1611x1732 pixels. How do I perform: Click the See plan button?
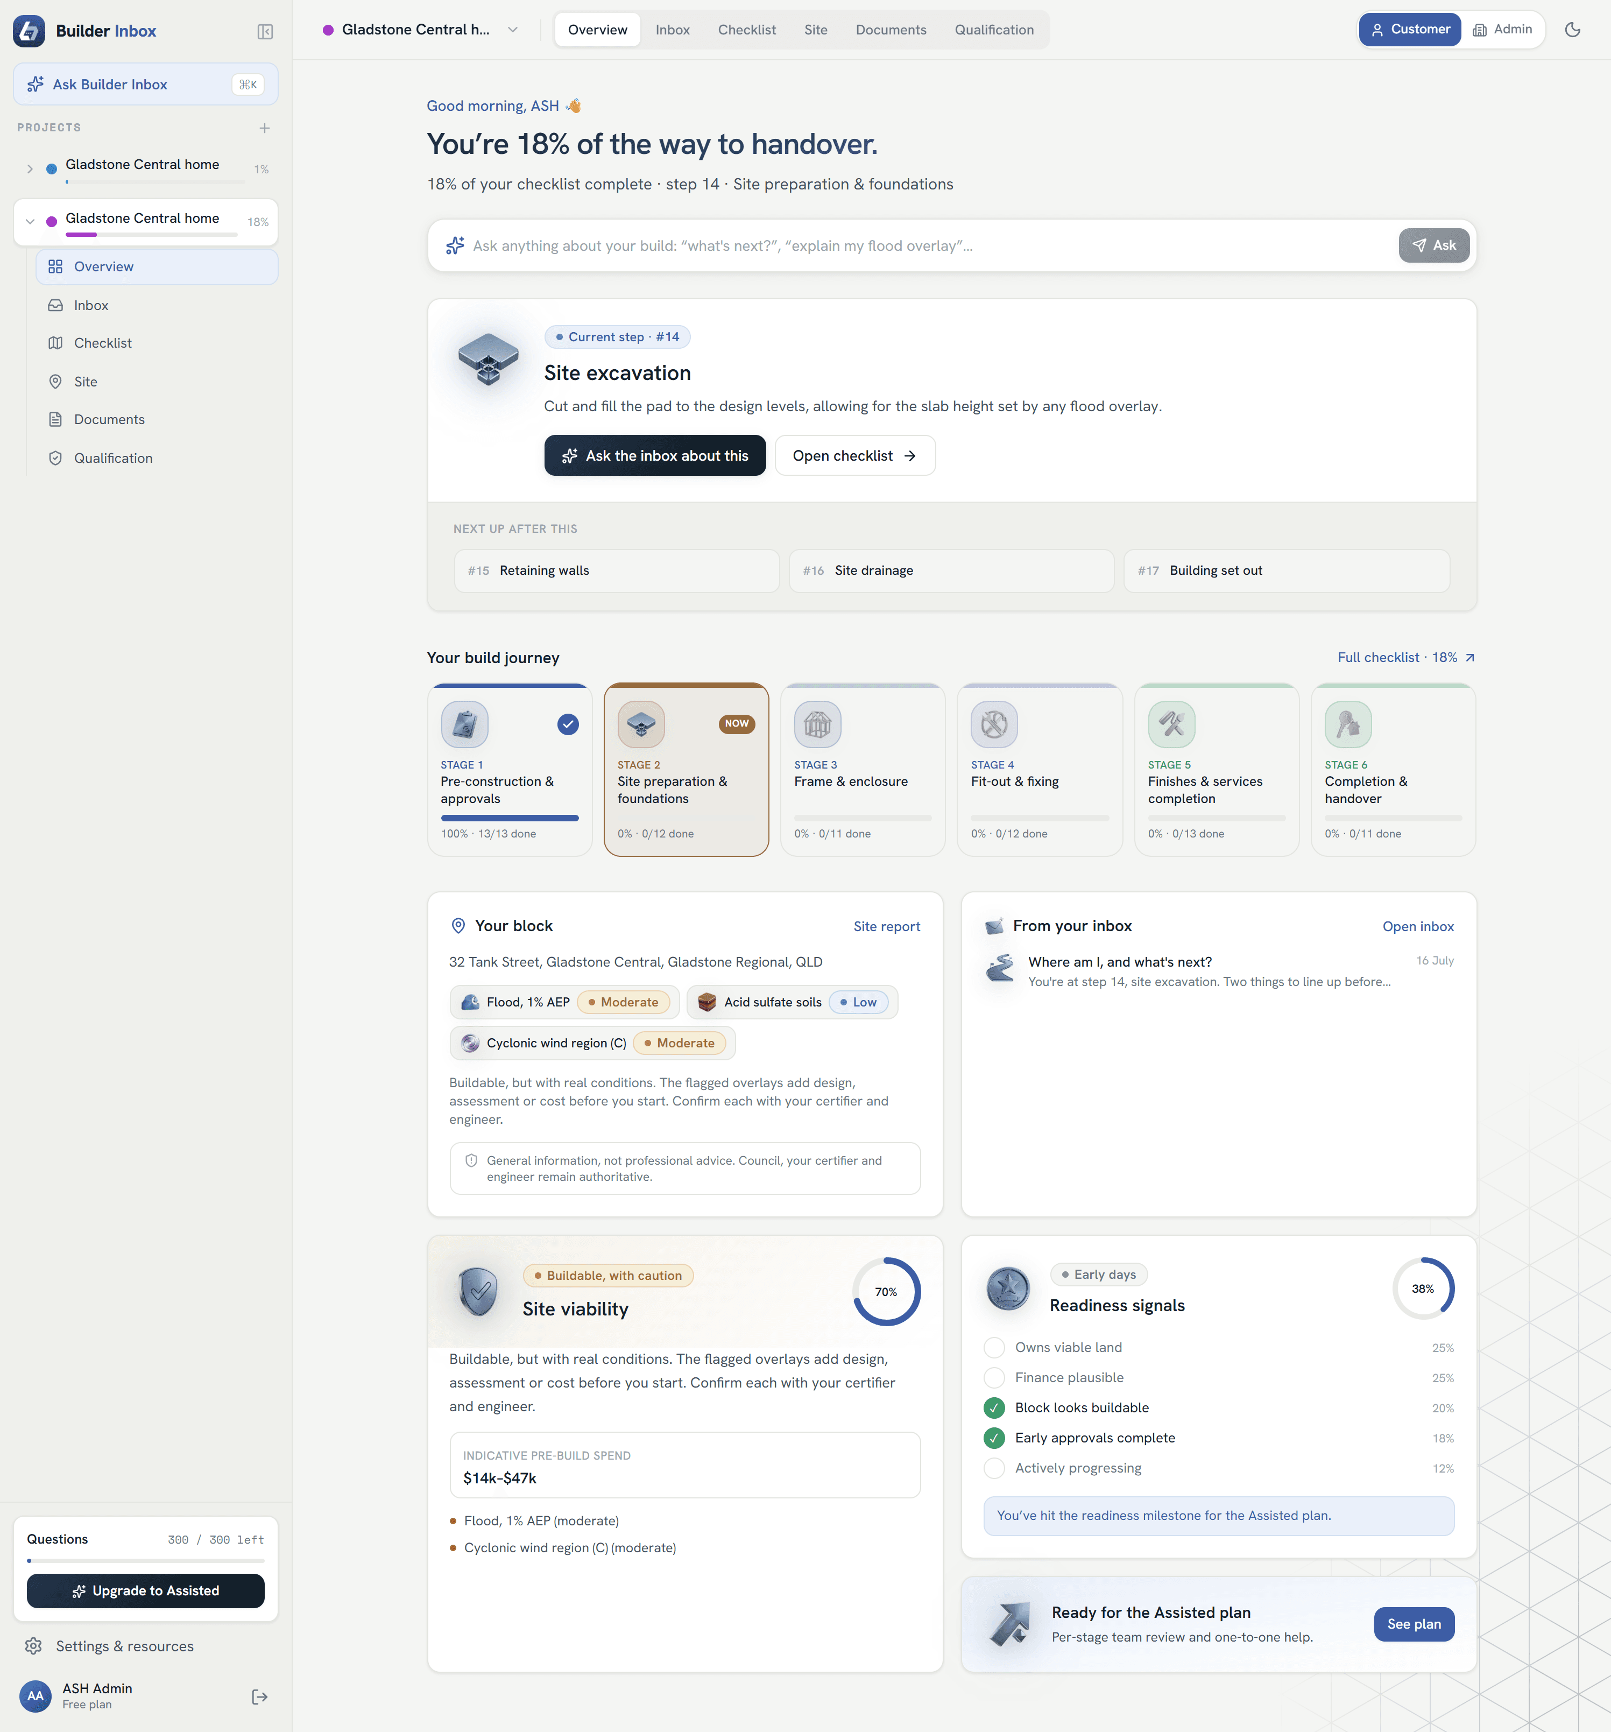pyautogui.click(x=1414, y=1625)
